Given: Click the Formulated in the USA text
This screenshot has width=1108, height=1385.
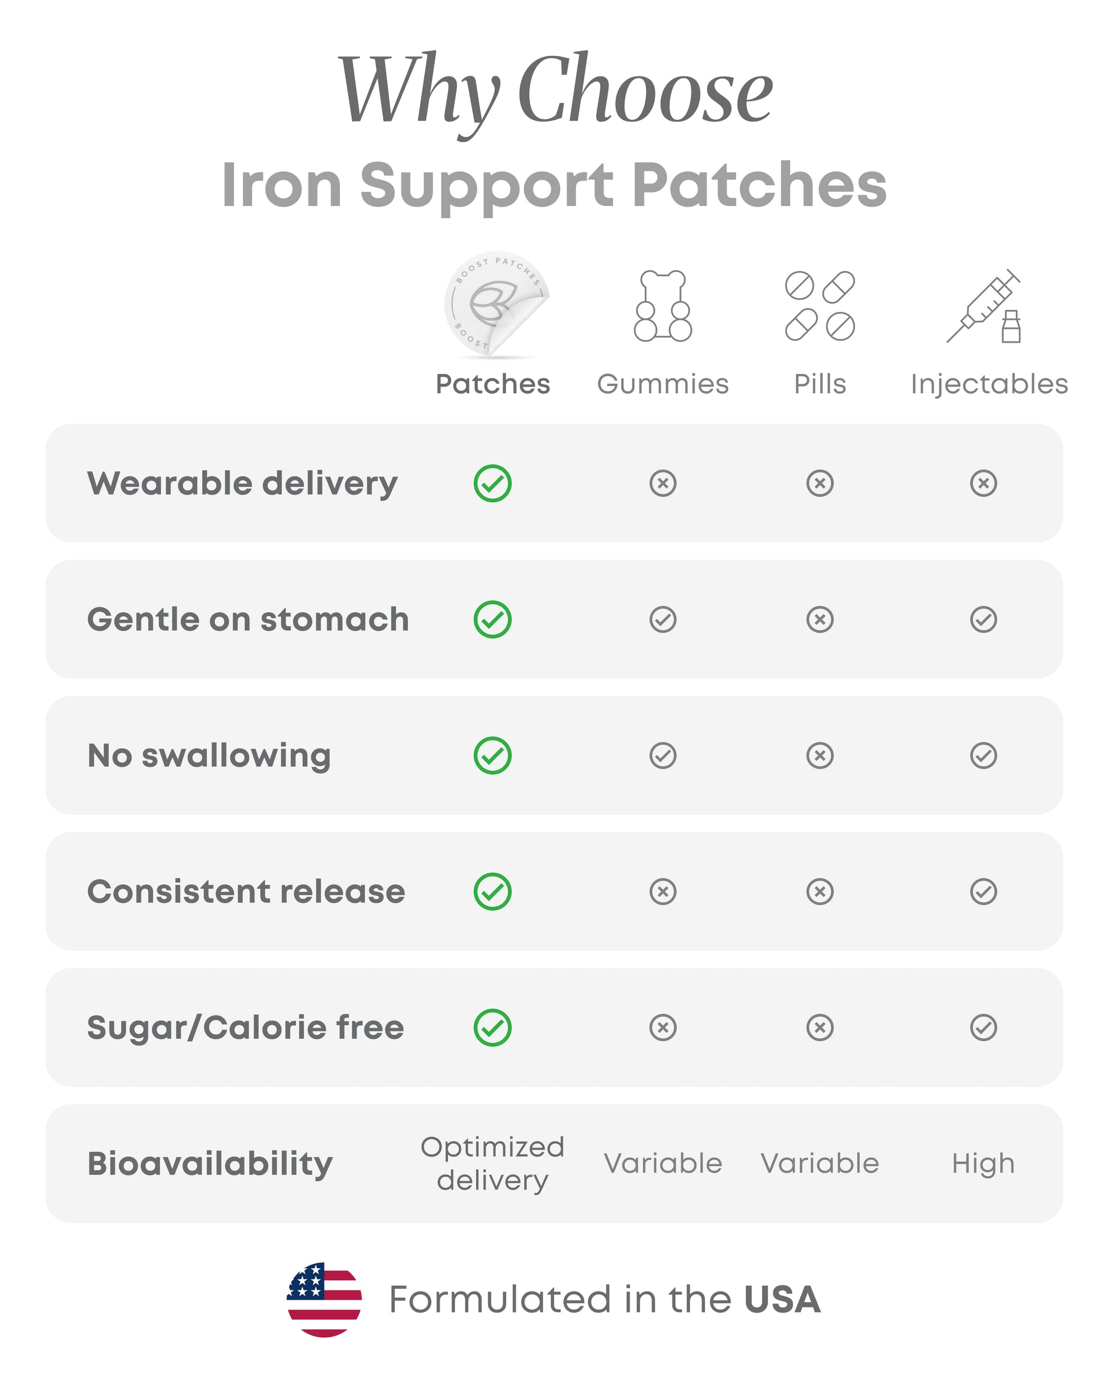Looking at the screenshot, I should [604, 1299].
